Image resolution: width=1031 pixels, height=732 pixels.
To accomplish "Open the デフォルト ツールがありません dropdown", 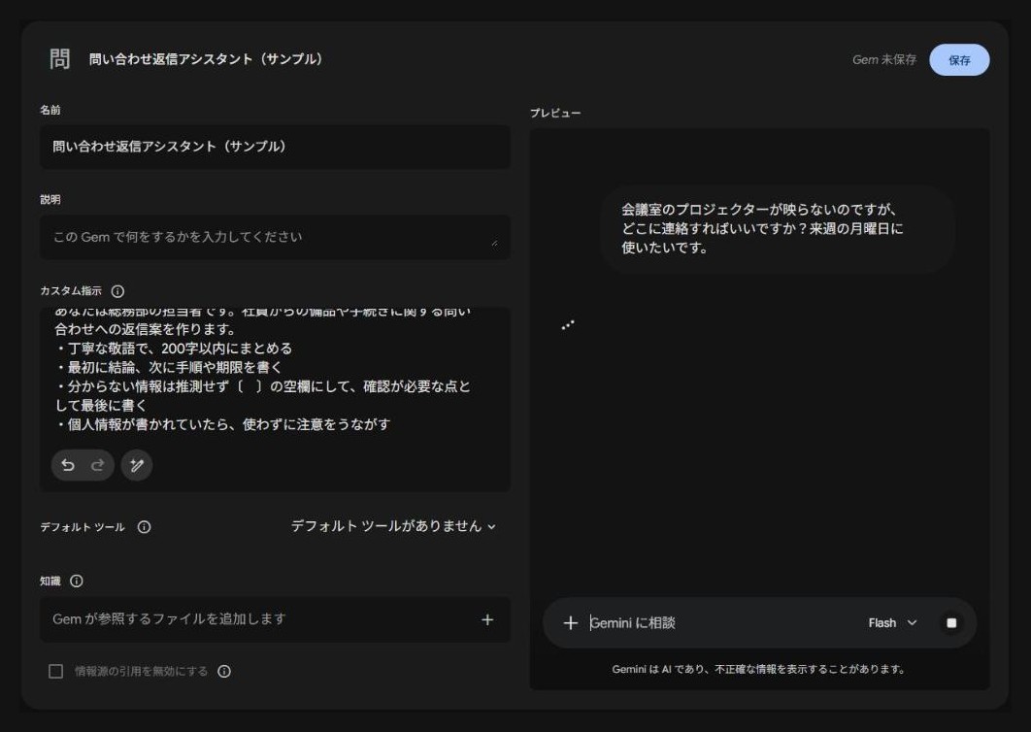I will (393, 526).
